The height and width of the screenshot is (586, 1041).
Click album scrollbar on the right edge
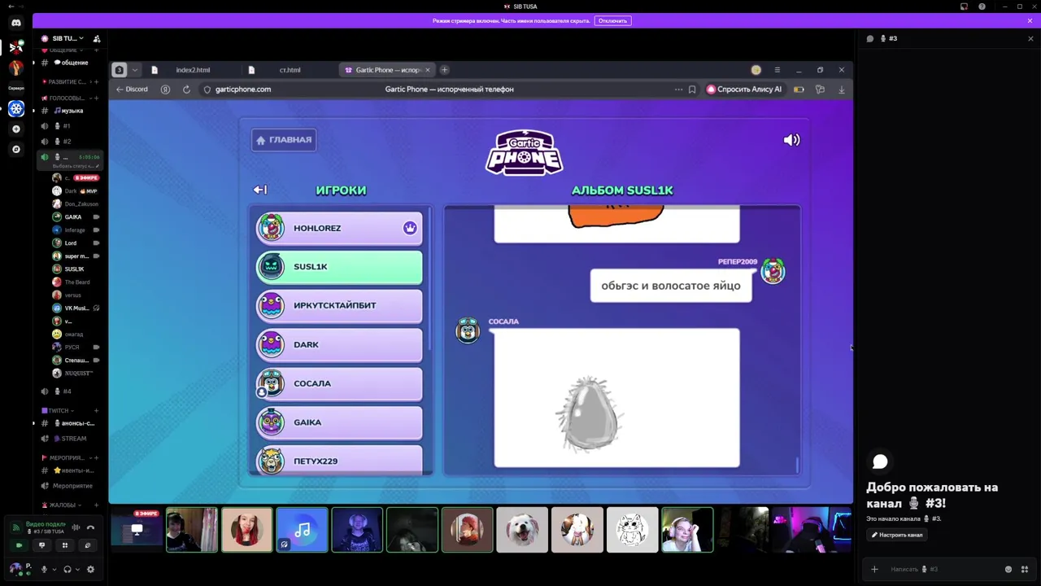click(797, 465)
